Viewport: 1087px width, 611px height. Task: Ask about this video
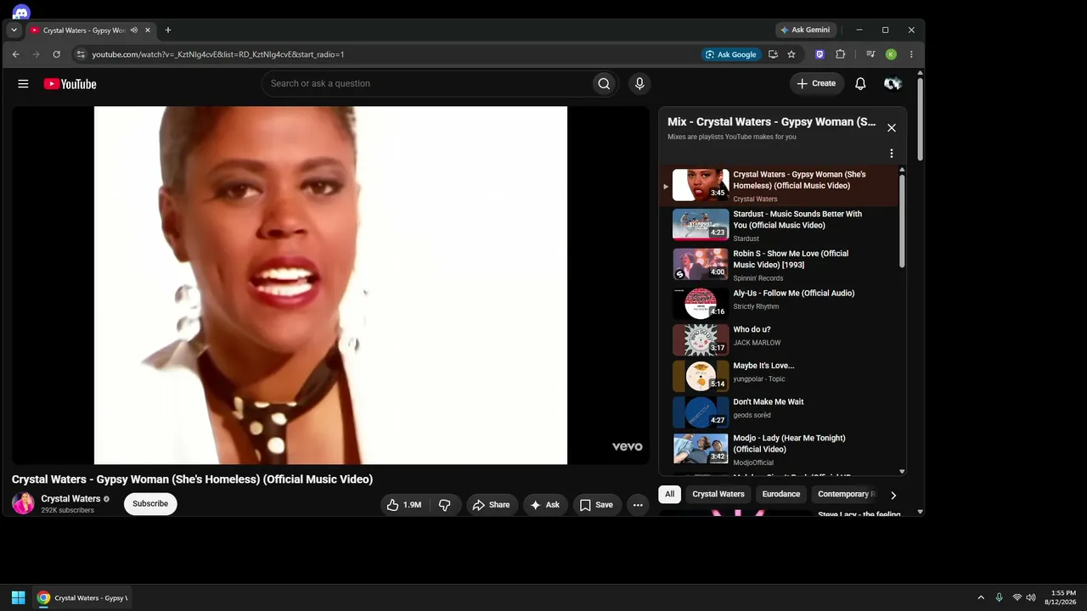pos(545,505)
